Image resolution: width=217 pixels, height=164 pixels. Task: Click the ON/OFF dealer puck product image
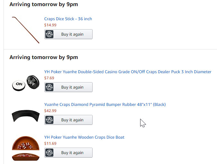click(25, 83)
